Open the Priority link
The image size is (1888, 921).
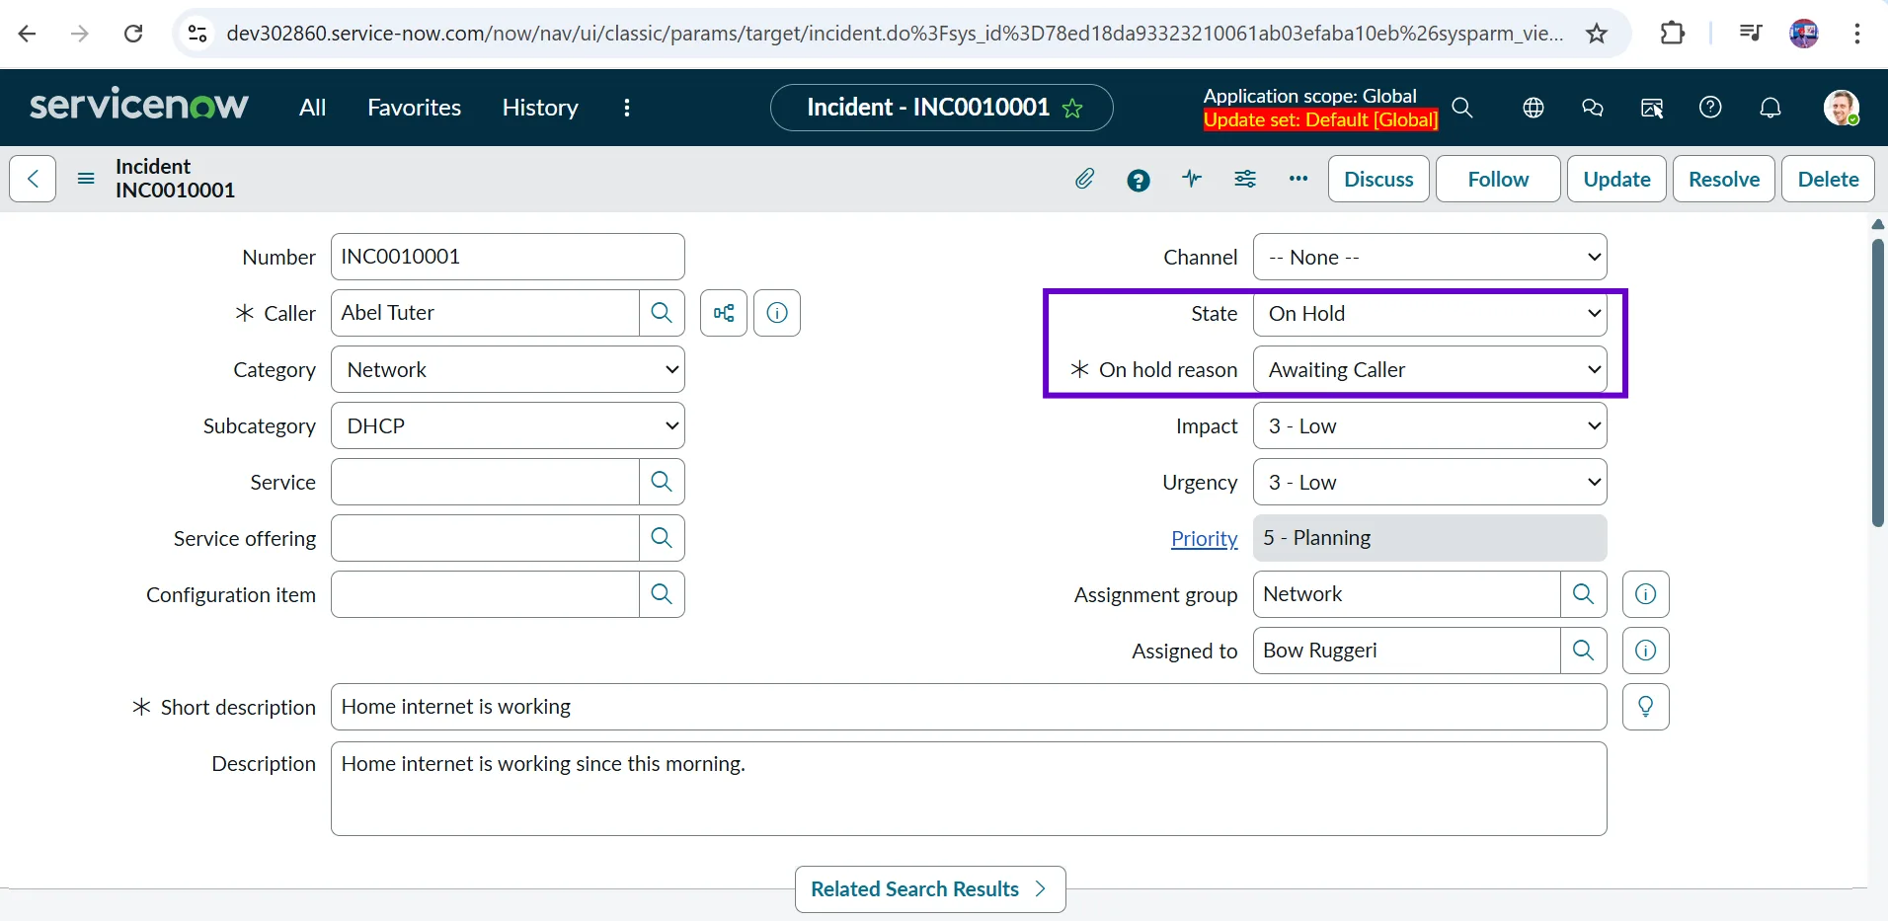click(x=1204, y=539)
